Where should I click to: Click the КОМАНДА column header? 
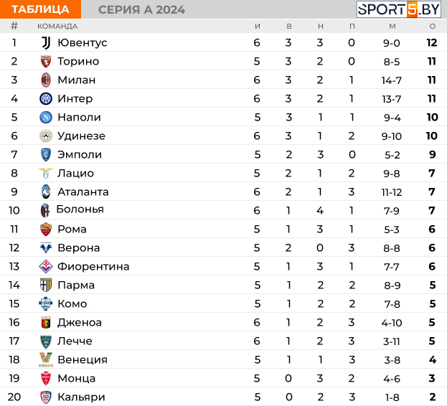57,27
